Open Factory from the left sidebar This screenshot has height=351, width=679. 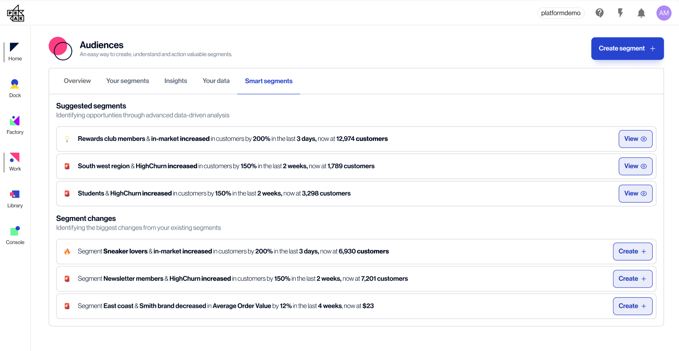[x=15, y=124]
